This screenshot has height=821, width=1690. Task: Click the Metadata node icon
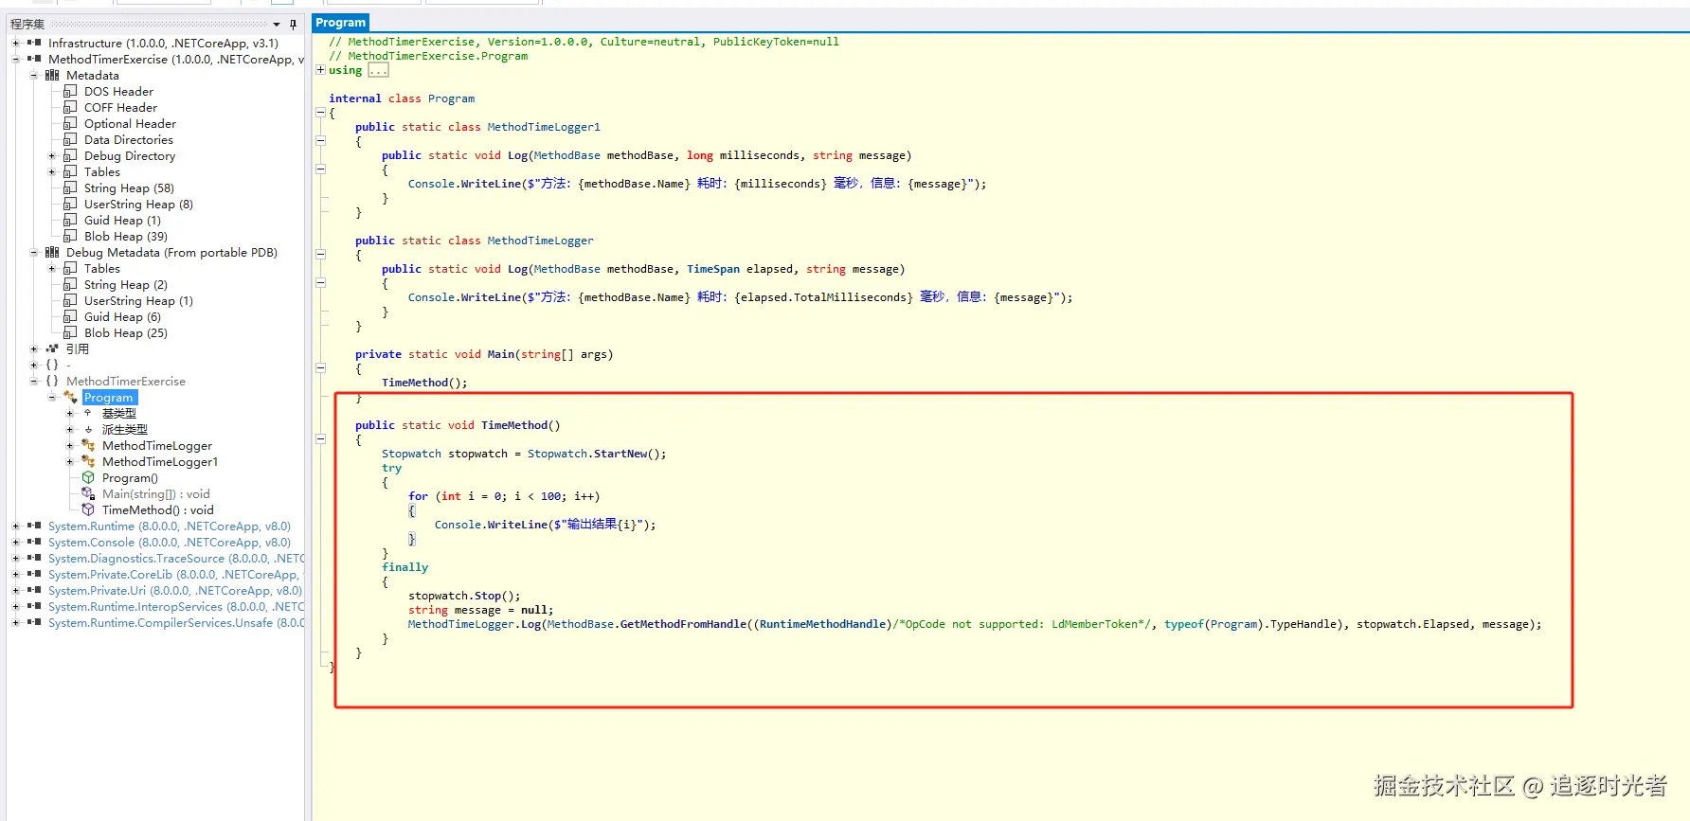(52, 75)
